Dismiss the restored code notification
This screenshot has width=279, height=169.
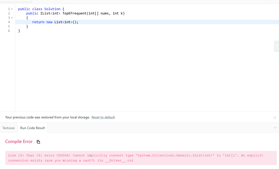tap(275, 118)
